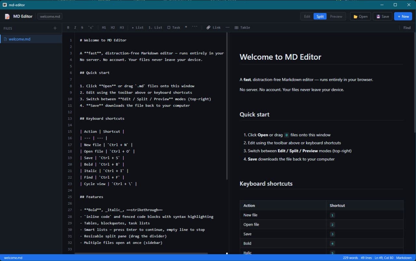Save the current file
This screenshot has height=261, width=416.
(x=383, y=17)
